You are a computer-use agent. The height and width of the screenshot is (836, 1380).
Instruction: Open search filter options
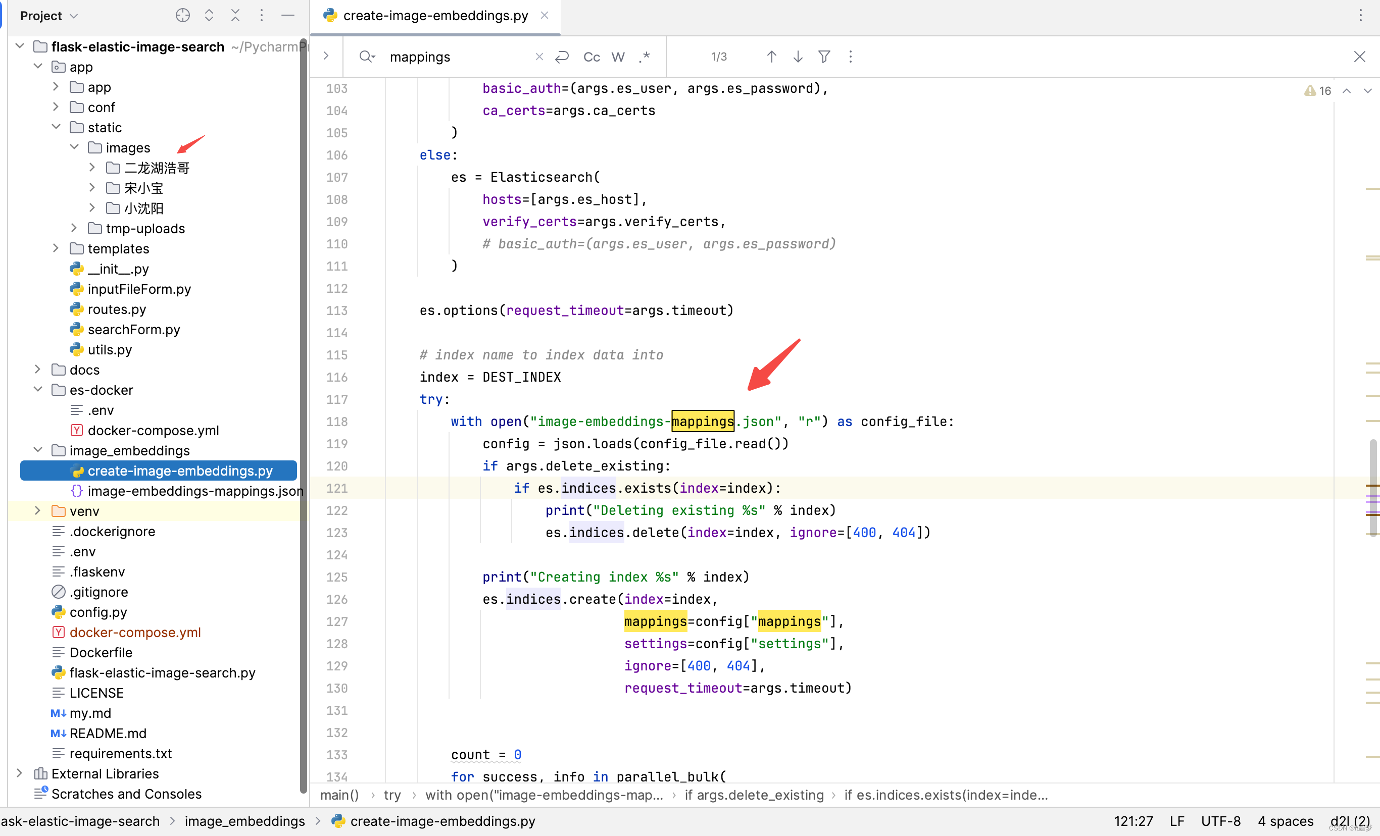point(824,57)
